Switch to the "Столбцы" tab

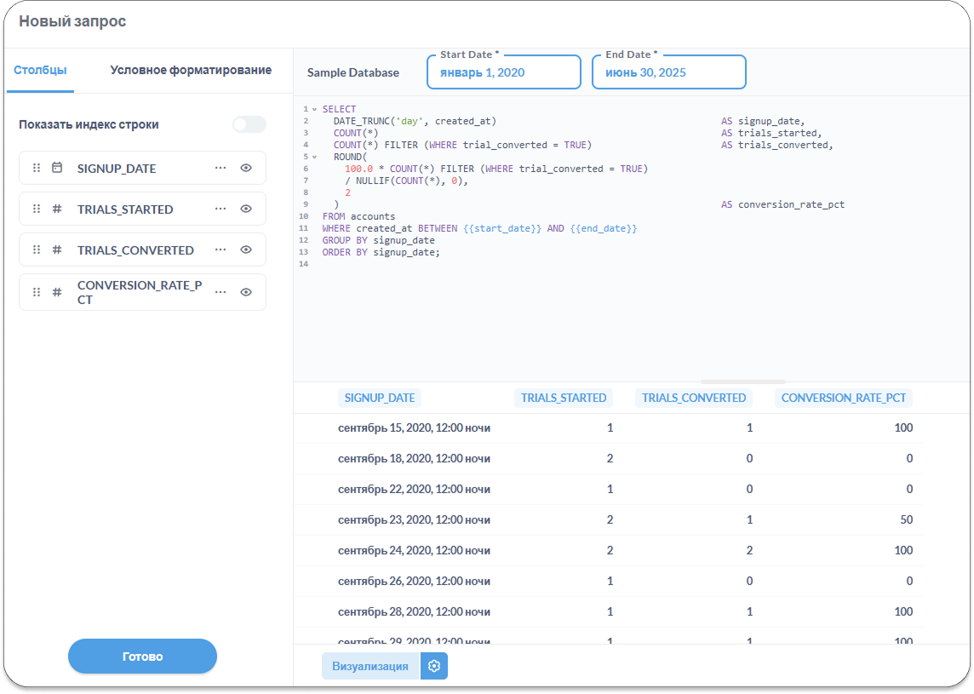(x=40, y=71)
